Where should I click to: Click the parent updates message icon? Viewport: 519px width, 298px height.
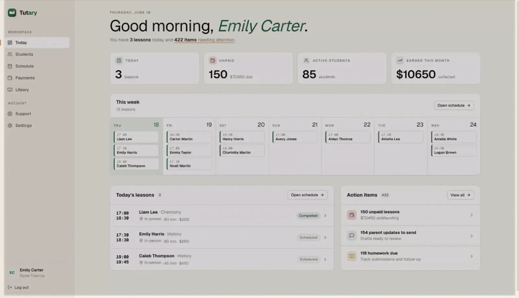[352, 235]
